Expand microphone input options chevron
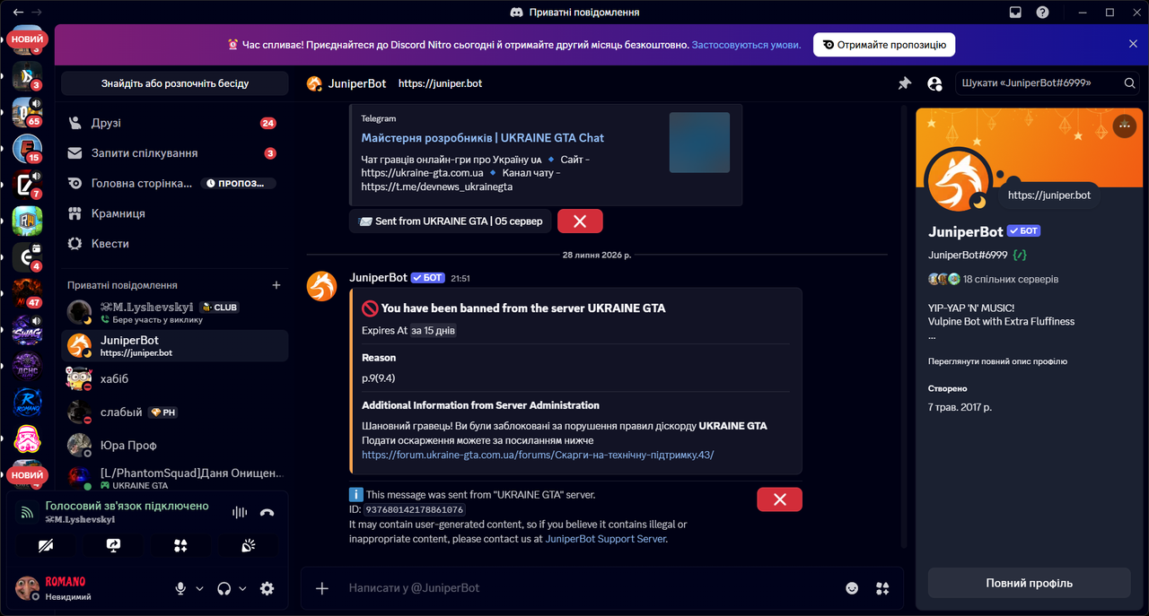 [x=199, y=589]
